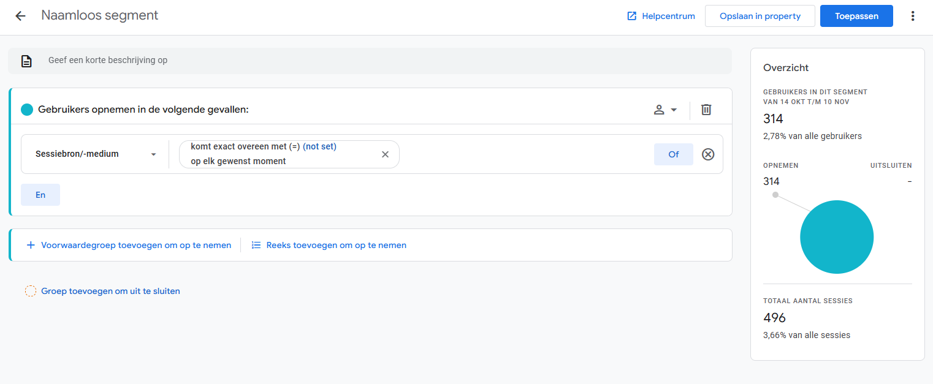933x384 pixels.
Task: Open the Helpcentrum link
Action: click(x=661, y=16)
